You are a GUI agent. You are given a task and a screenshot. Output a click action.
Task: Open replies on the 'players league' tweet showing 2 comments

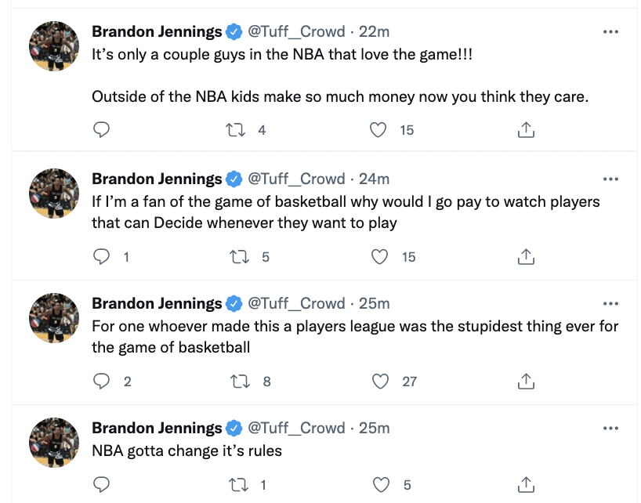click(x=102, y=381)
